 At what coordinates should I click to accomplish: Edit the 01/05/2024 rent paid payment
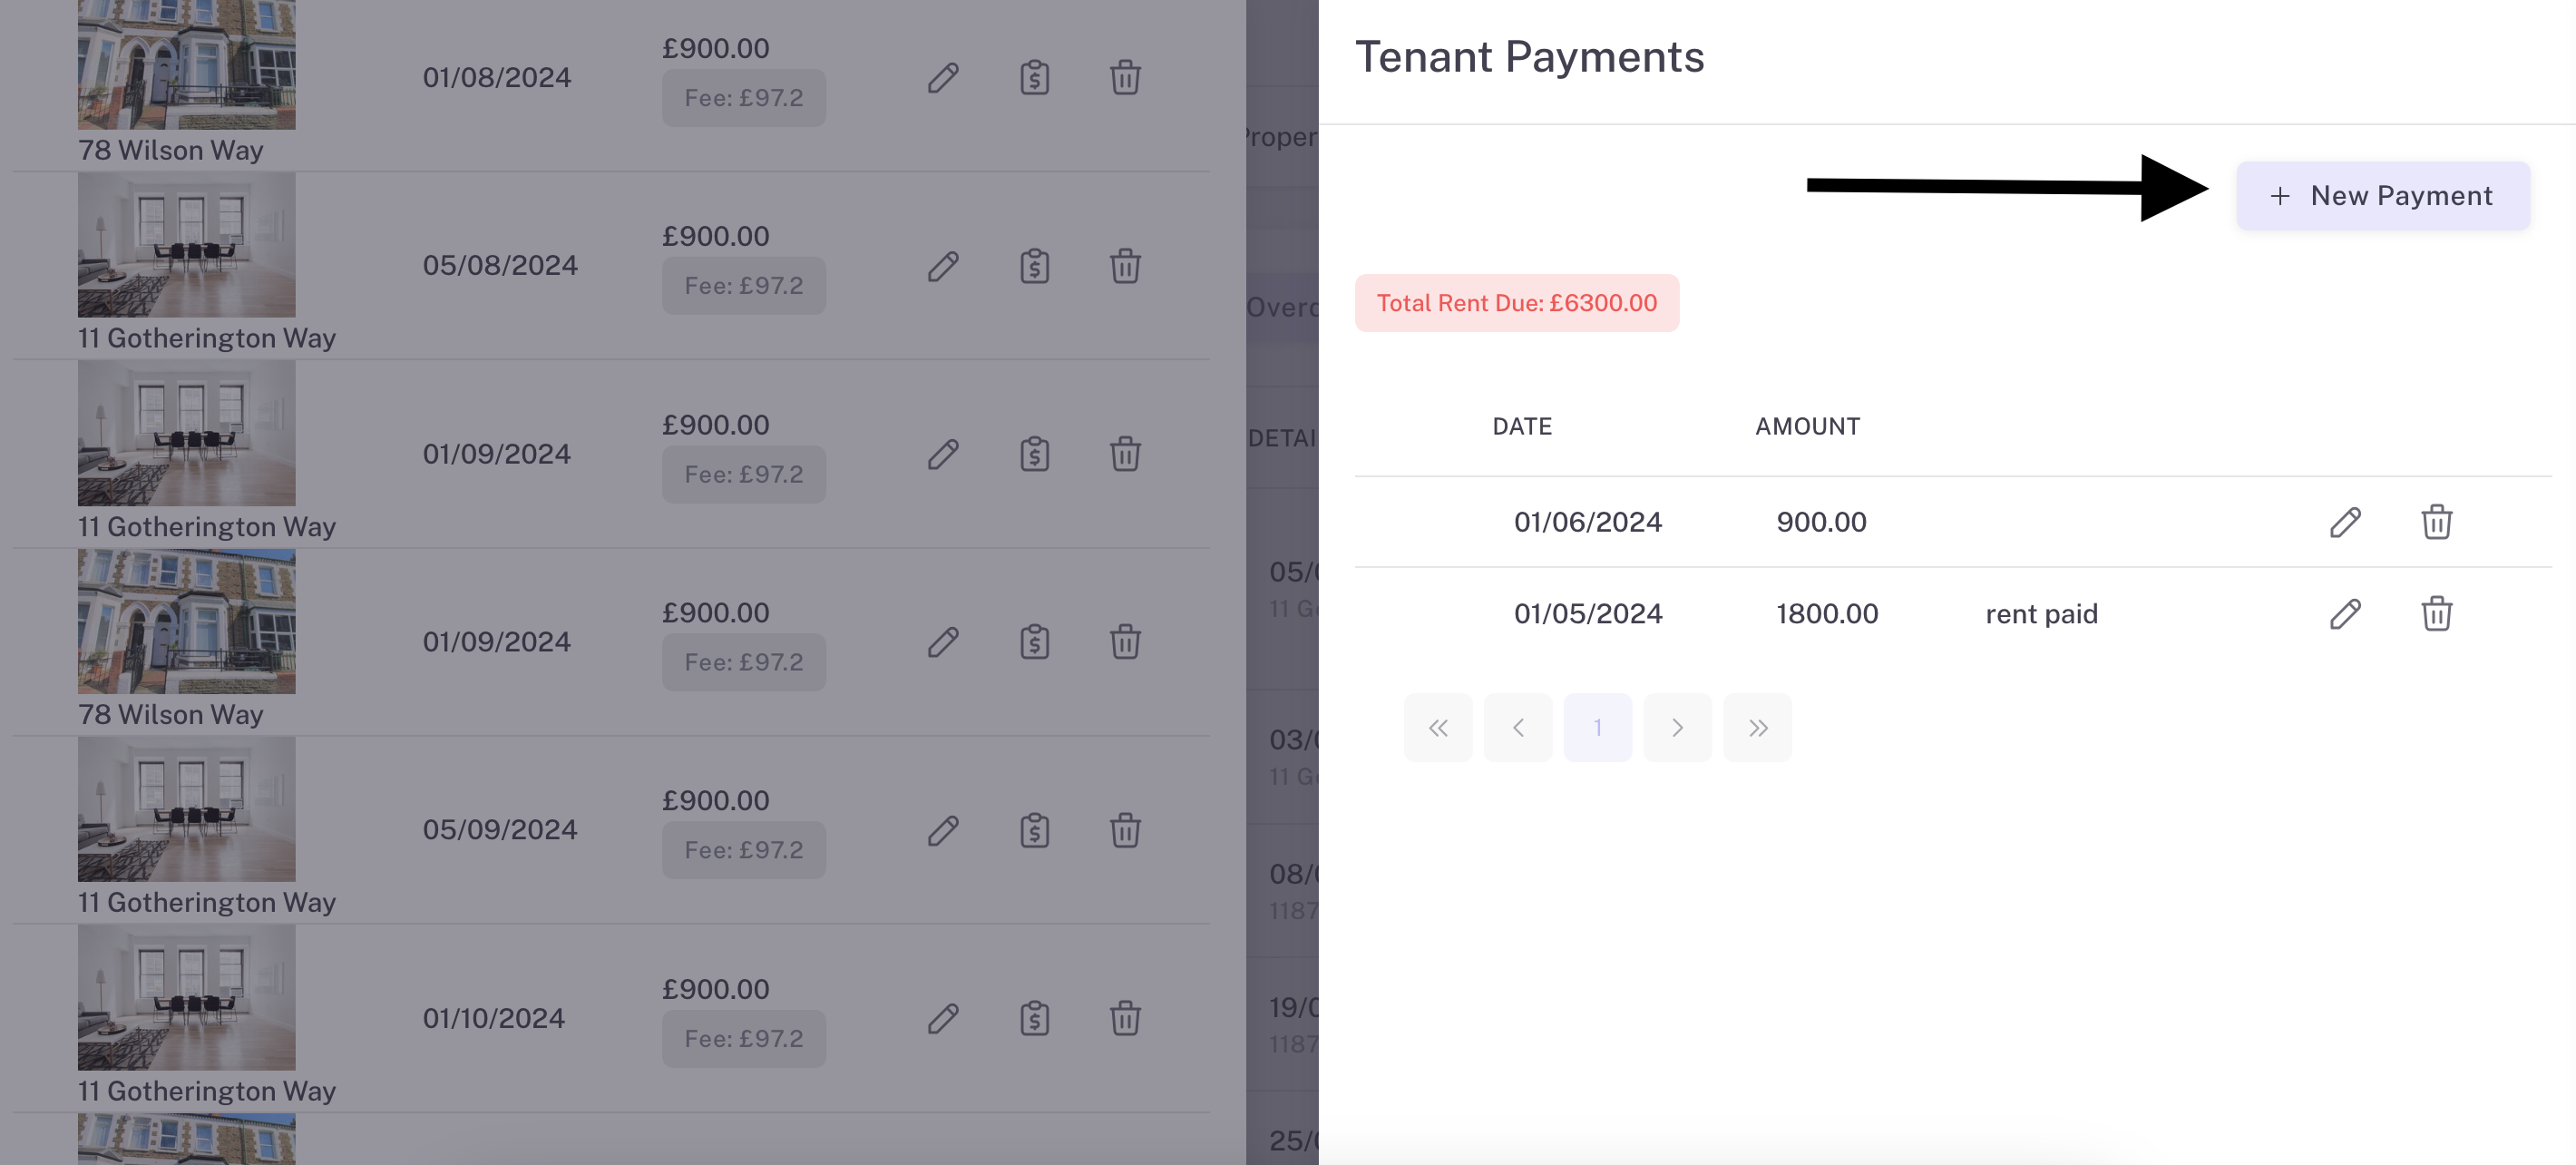2345,614
